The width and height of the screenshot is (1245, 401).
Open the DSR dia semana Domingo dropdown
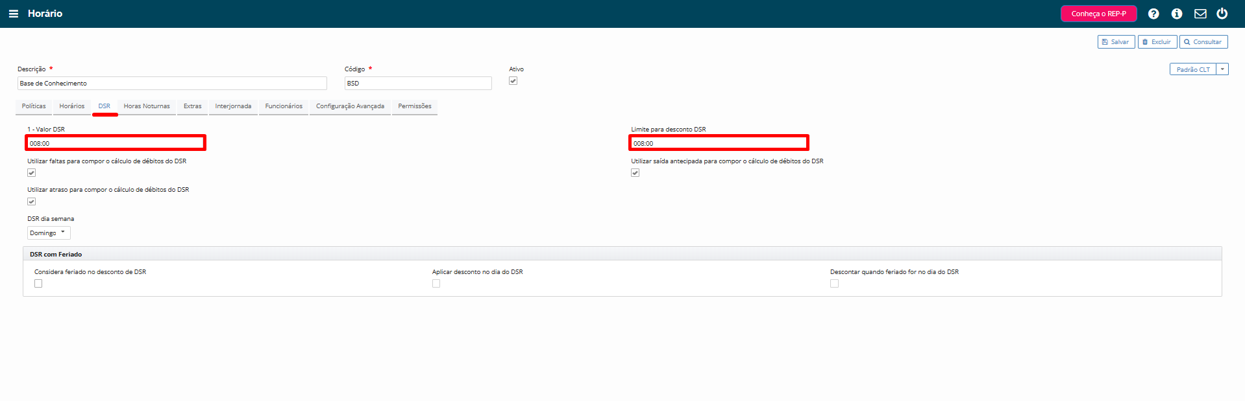(x=49, y=233)
